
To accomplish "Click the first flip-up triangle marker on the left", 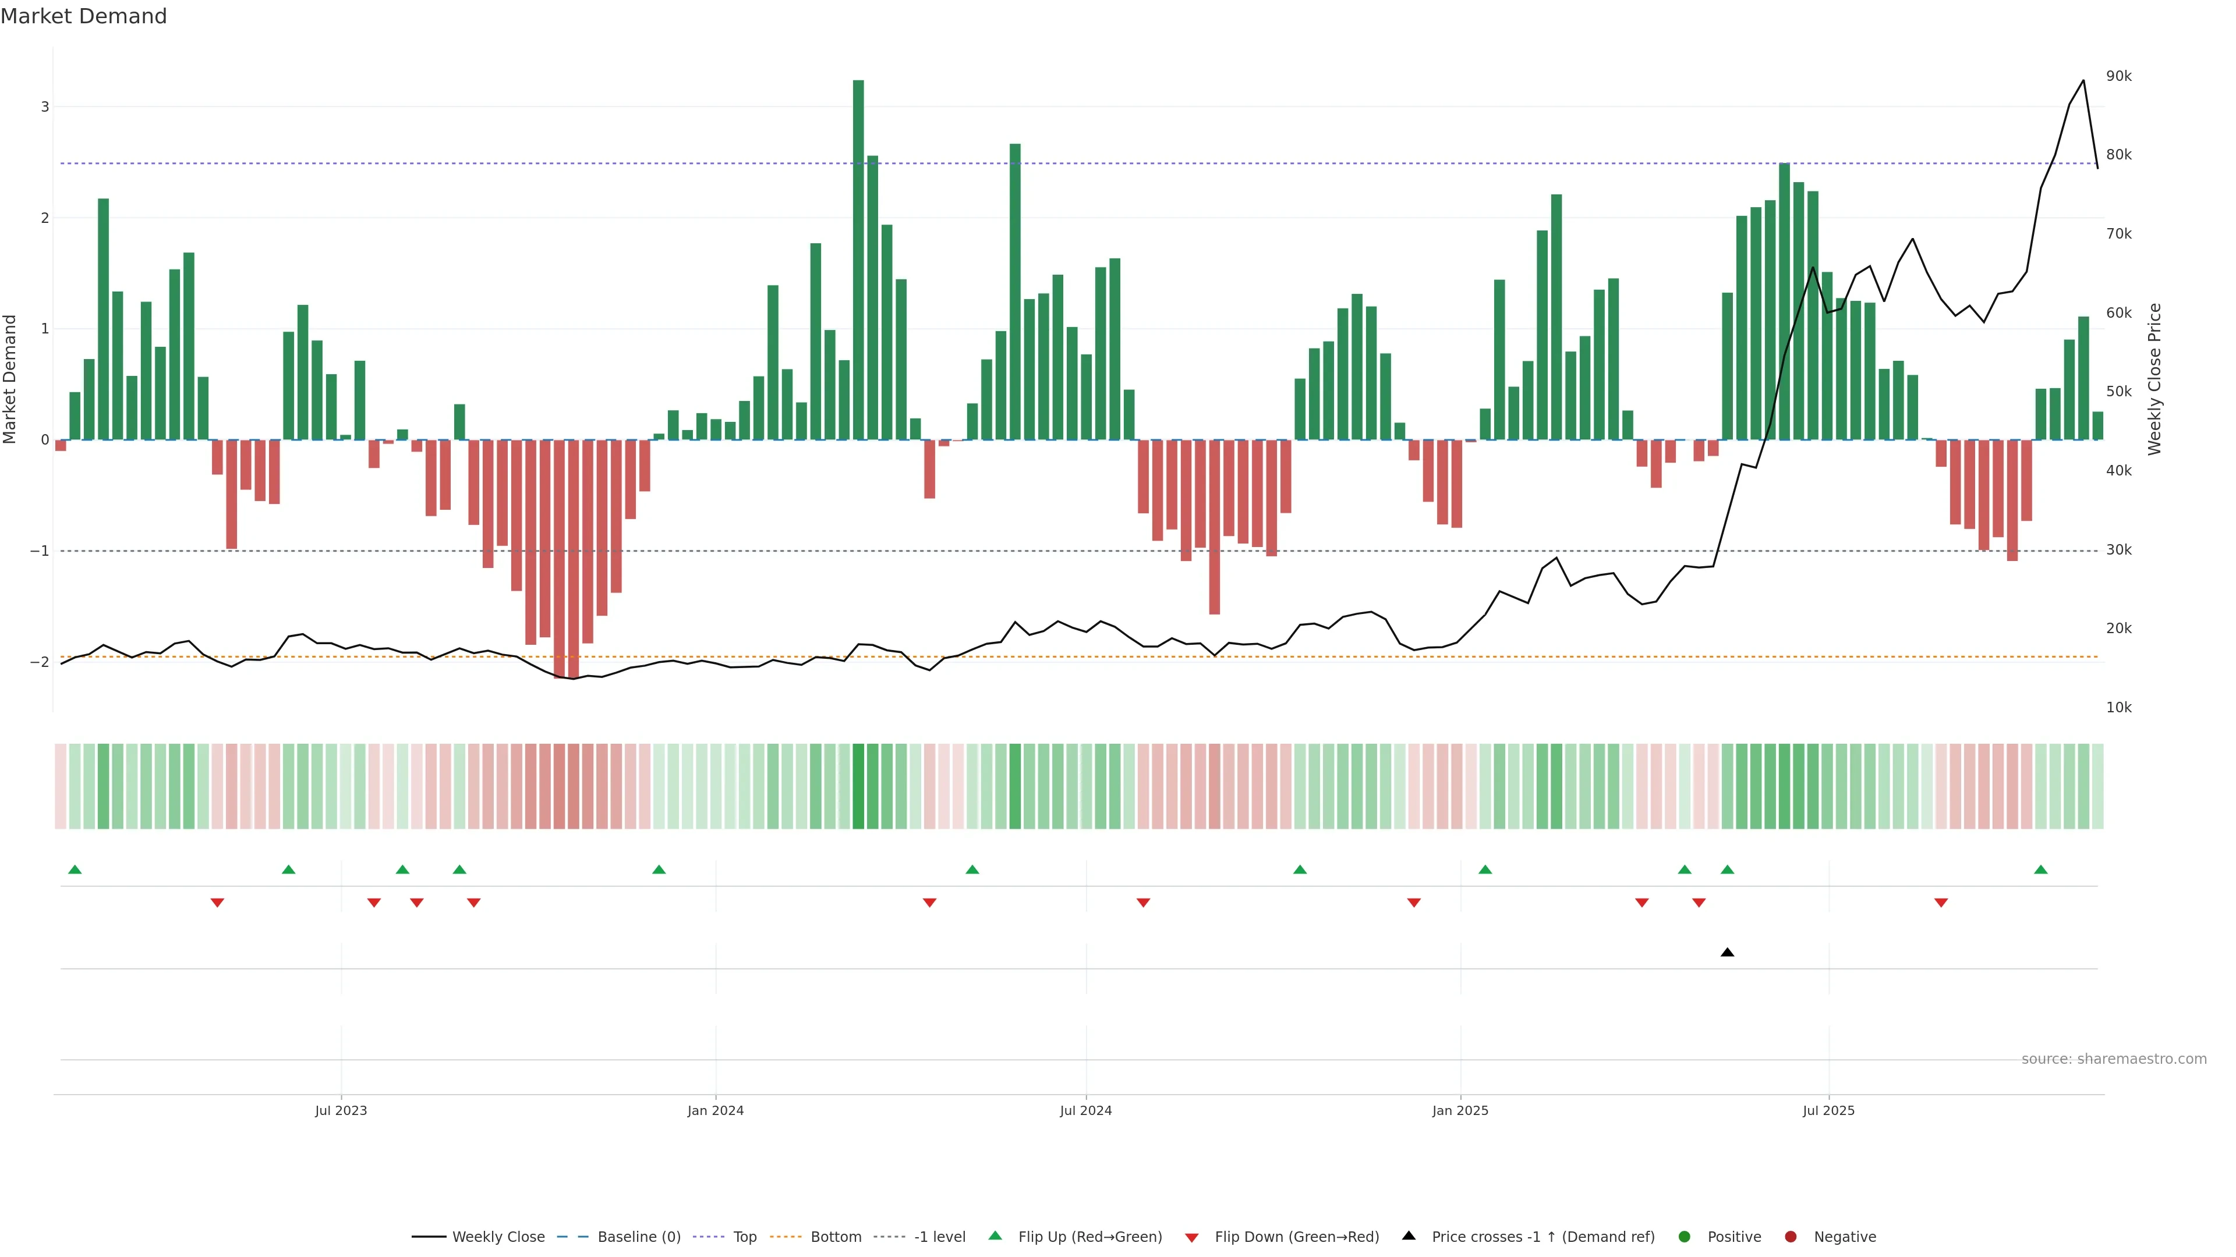I will 75,870.
